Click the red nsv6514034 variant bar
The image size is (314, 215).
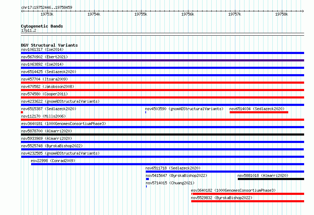pyautogui.click(x=259, y=112)
